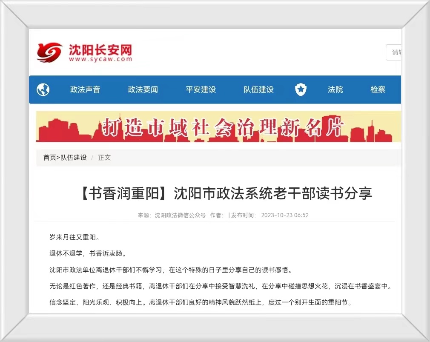430x342 pixels.
Task: Click the www.sycaw.com URL text
Action: coord(100,59)
